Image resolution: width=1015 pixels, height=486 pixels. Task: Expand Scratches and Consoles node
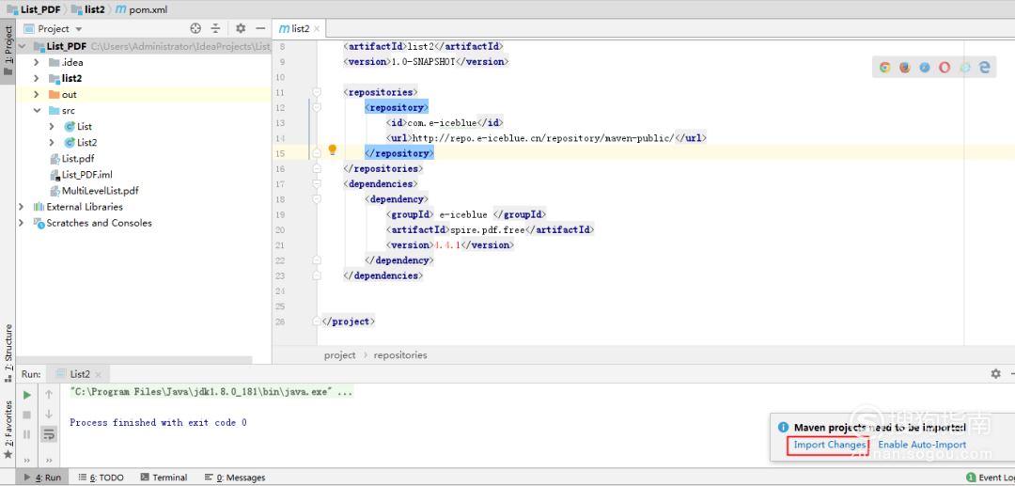pyautogui.click(x=22, y=224)
